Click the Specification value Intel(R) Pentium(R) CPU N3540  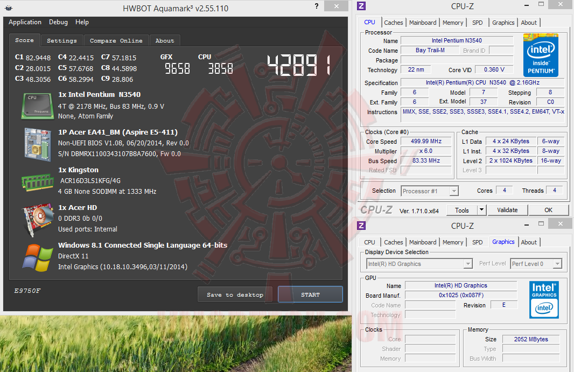point(482,83)
